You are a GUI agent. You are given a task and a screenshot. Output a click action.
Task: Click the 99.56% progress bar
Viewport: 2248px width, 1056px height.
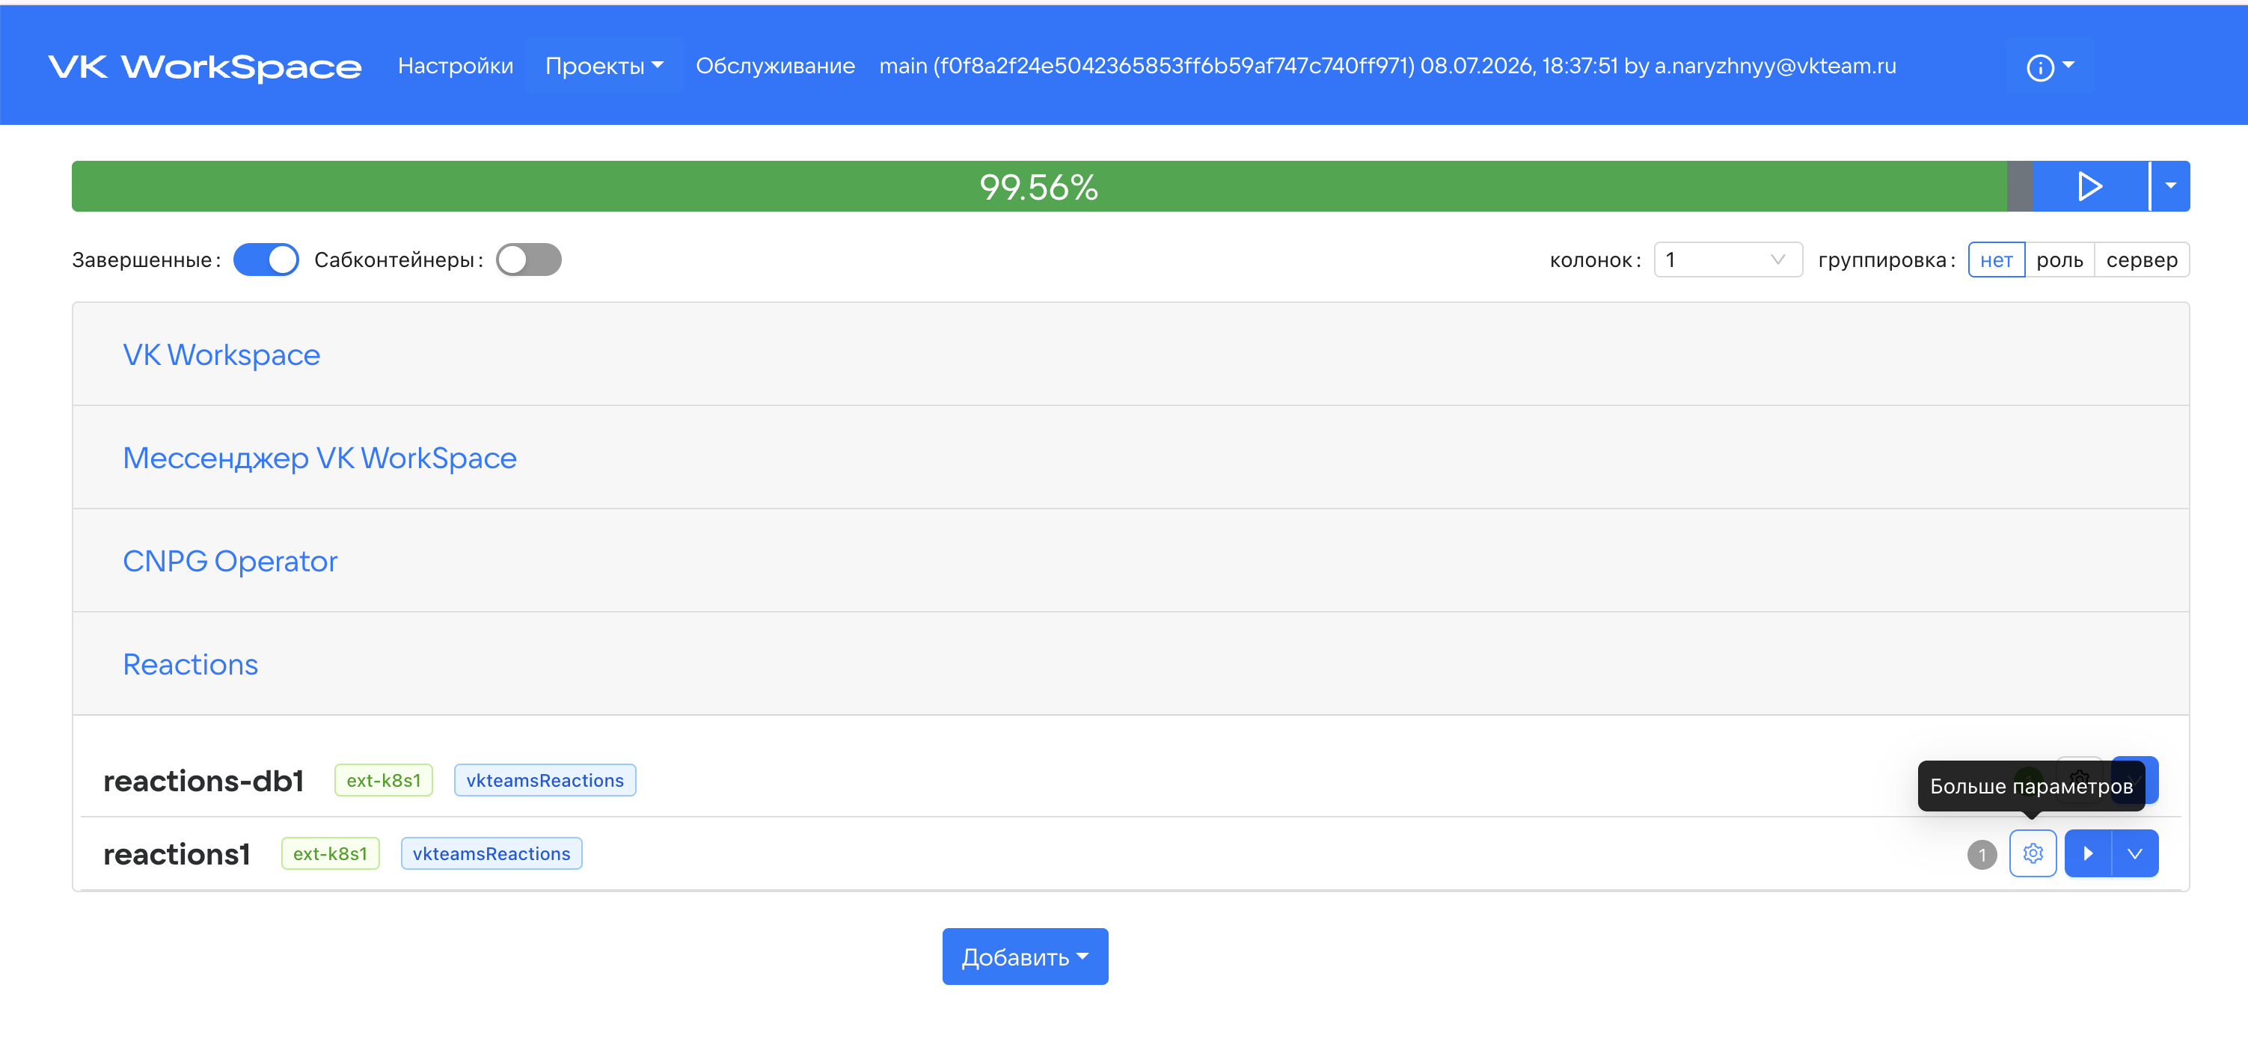pyautogui.click(x=1038, y=186)
